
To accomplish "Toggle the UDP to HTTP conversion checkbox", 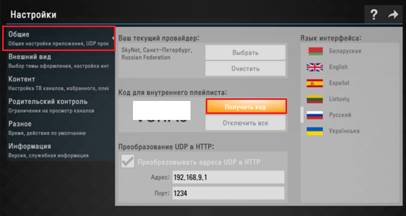I will (x=128, y=161).
